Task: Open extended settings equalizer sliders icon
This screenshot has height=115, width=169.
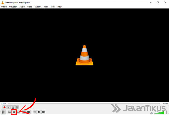Action: pos(28,112)
